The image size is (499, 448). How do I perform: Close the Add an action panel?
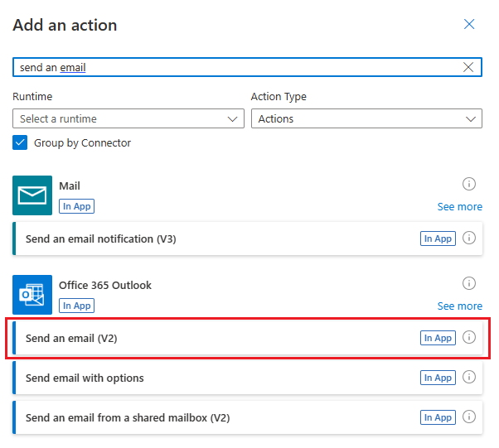(x=469, y=24)
